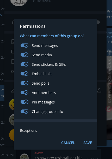Toggle the Send messages permission

pyautogui.click(x=24, y=45)
